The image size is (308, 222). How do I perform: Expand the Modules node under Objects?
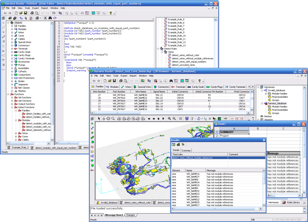click(12, 29)
